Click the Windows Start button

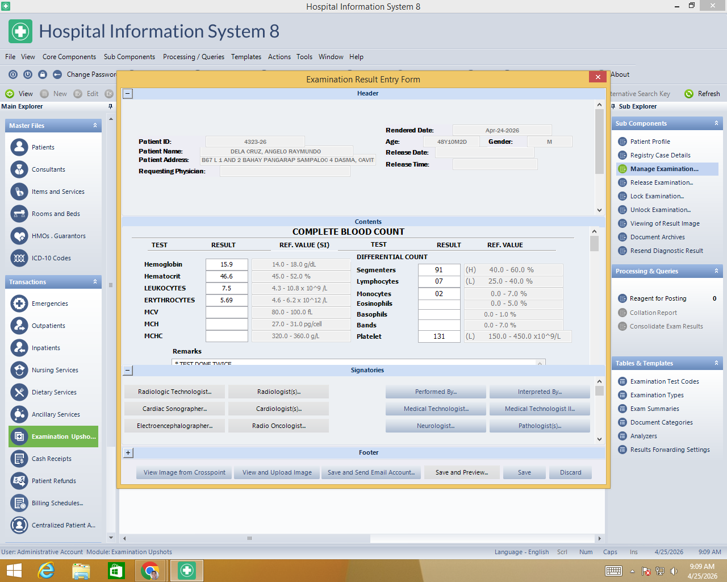coord(14,571)
